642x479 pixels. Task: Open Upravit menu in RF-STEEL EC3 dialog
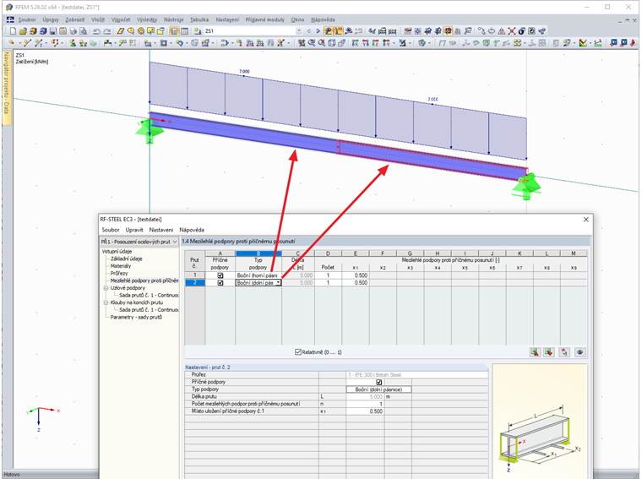(134, 230)
